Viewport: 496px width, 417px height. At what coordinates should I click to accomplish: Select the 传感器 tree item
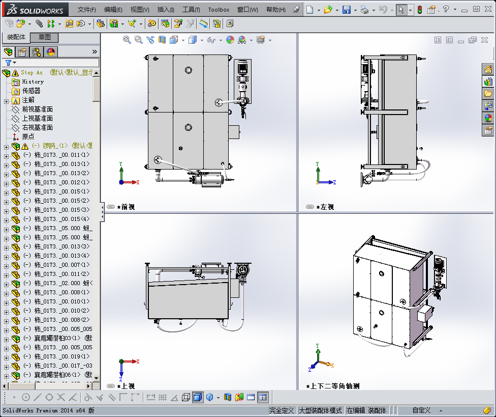(31, 91)
